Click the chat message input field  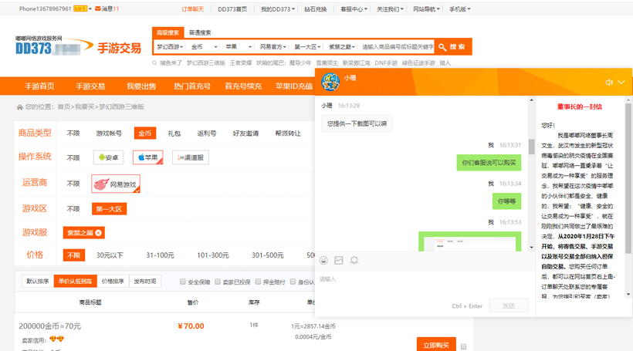pos(424,285)
